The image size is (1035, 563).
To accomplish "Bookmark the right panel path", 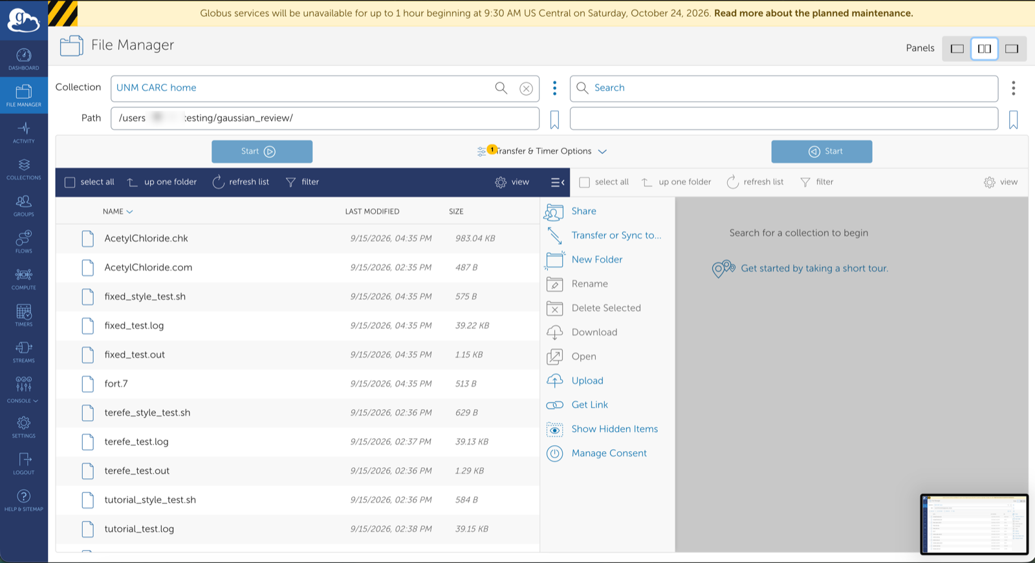I will [1014, 119].
